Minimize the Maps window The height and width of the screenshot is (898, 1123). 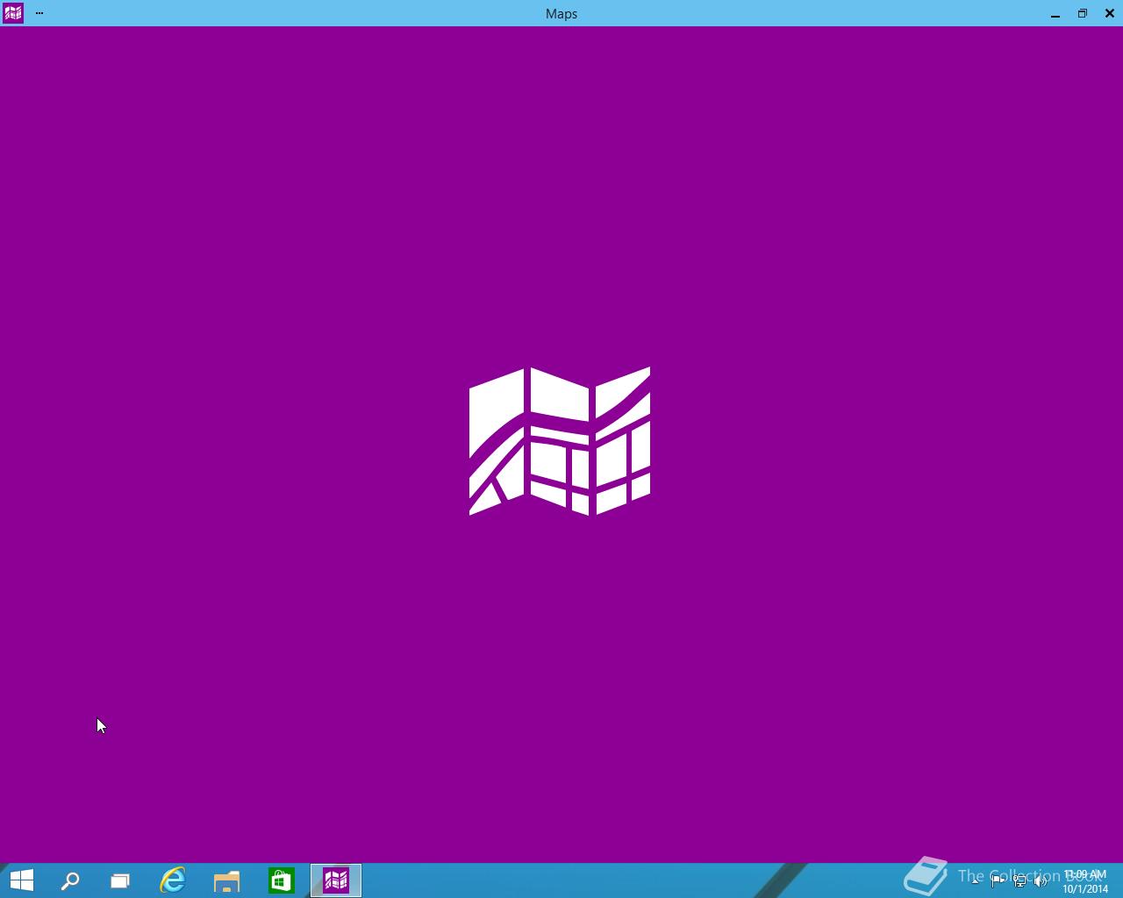tap(1055, 13)
